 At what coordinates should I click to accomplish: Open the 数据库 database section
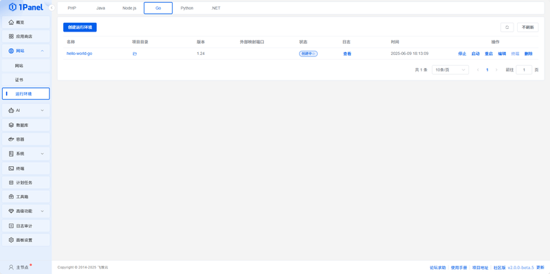pos(26,125)
